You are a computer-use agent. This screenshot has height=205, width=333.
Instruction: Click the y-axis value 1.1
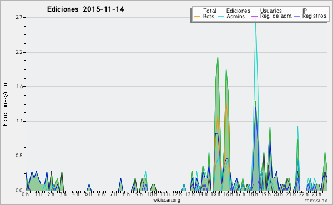[19, 121]
